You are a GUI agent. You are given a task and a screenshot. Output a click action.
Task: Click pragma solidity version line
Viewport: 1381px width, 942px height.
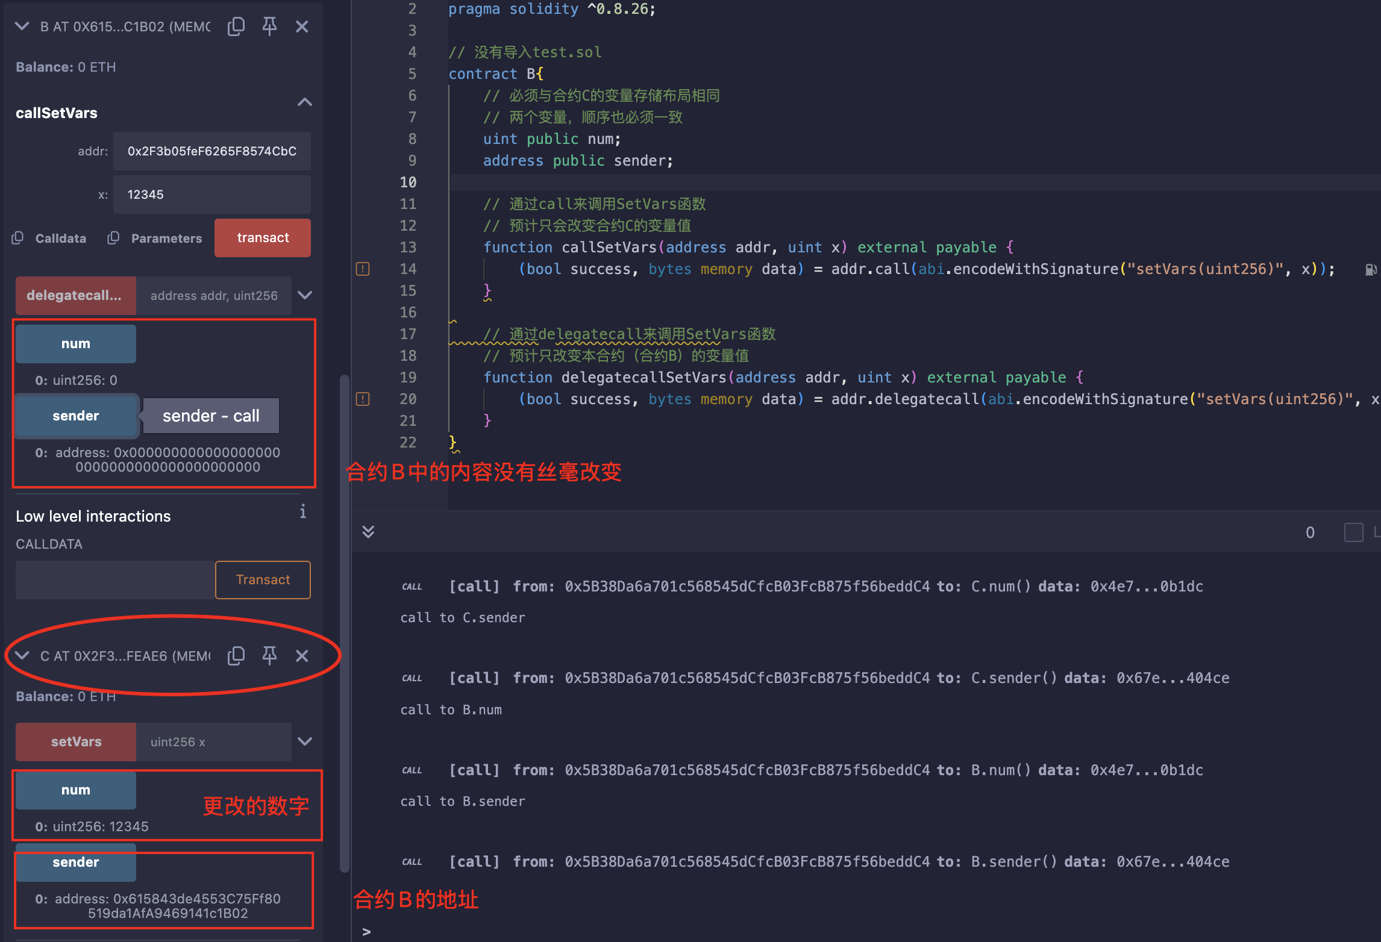[x=552, y=9]
